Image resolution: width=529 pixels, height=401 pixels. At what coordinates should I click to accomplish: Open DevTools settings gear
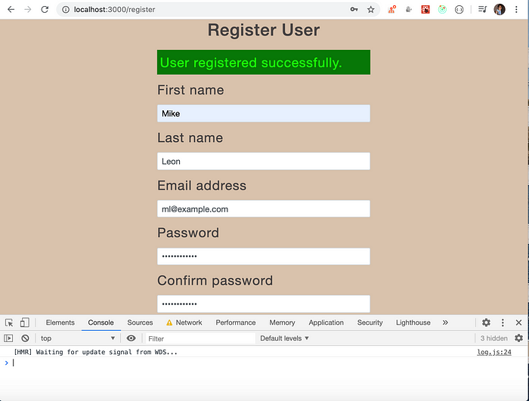[x=486, y=322]
